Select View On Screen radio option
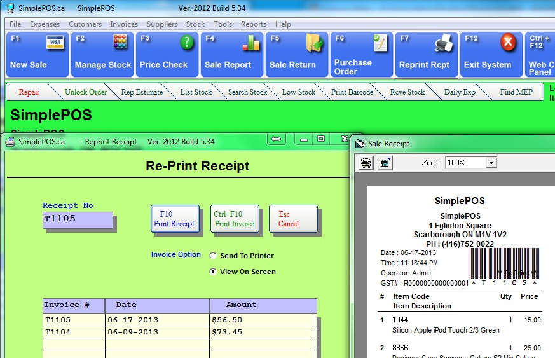Screen dimensions: 555x358 click(213, 272)
